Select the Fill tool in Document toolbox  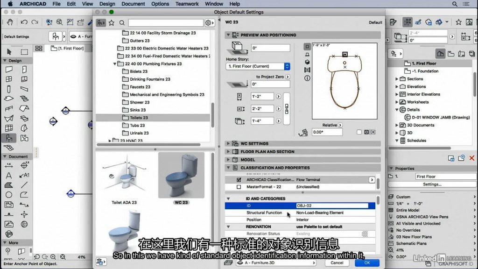pyautogui.click(x=9, y=185)
